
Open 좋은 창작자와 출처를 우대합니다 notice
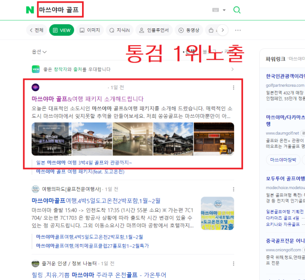[77, 69]
